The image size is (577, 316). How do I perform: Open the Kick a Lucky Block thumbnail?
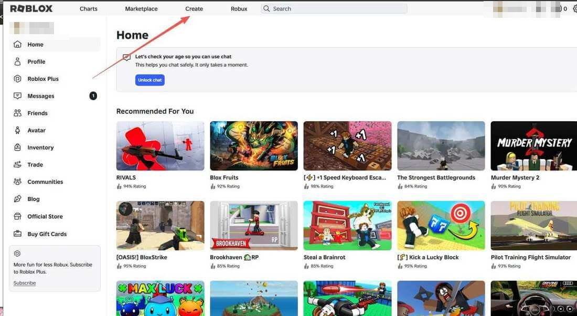[441, 225]
